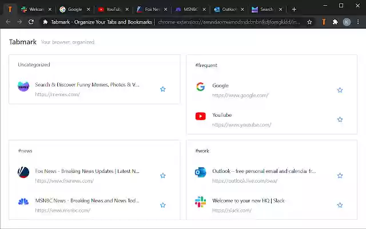Click the MSNBC peacock icon
This screenshot has height=229, width=366.
23,202
